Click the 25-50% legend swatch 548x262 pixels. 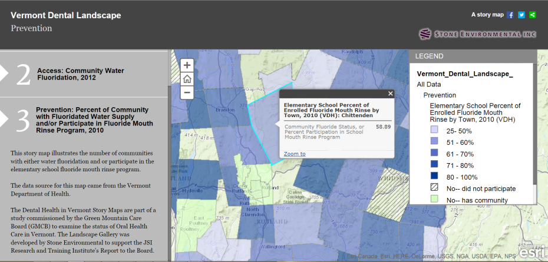(x=434, y=130)
